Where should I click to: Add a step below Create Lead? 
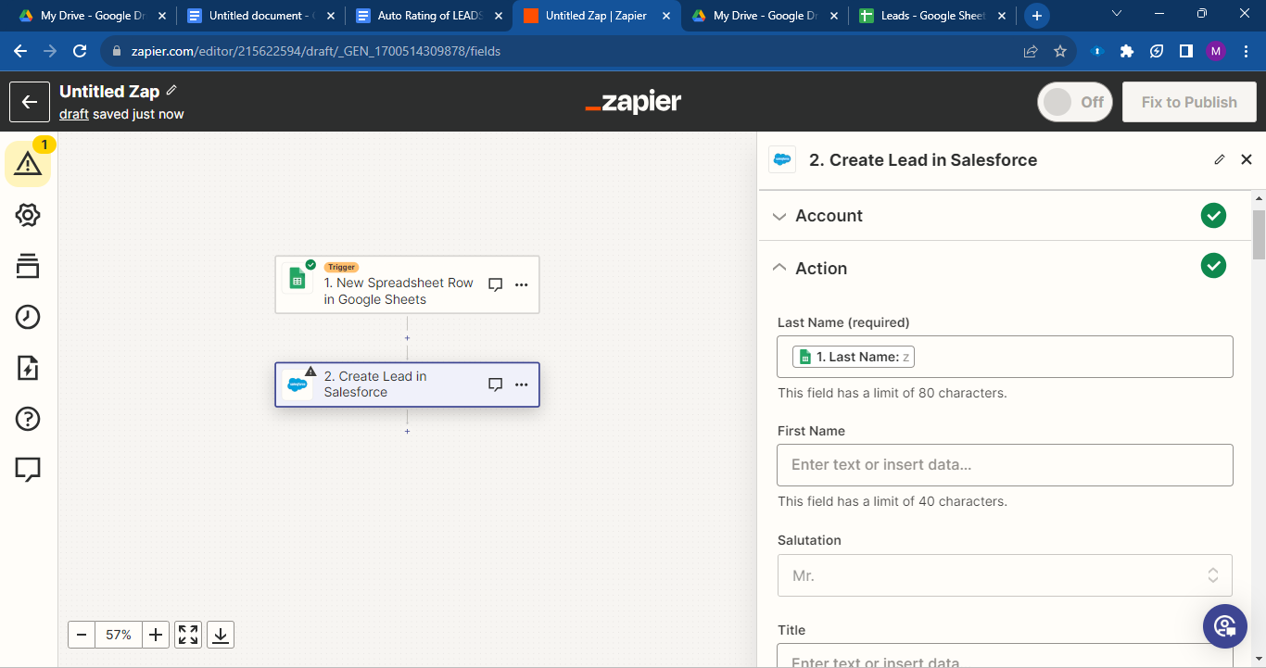tap(407, 431)
